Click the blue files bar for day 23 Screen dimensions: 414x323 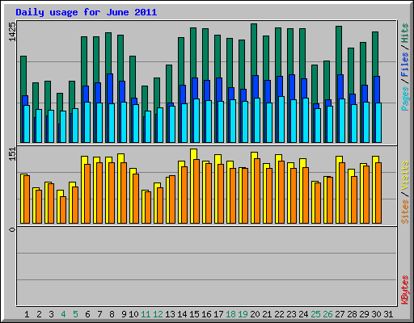(292, 86)
